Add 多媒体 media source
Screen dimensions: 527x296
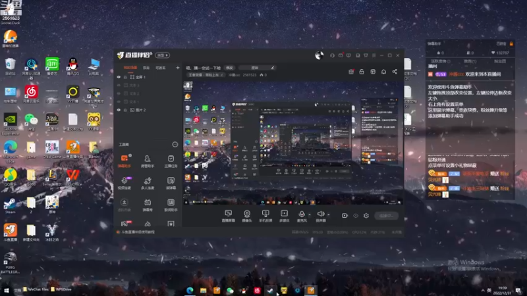[x=284, y=216]
